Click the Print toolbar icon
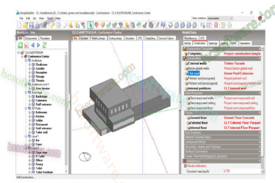Screen dimensions: 275x183 click(x=37, y=25)
